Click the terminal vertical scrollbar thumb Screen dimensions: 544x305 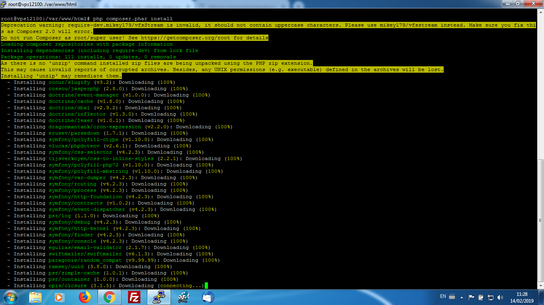540,221
